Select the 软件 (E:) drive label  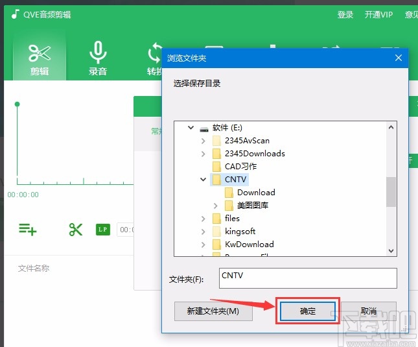227,128
